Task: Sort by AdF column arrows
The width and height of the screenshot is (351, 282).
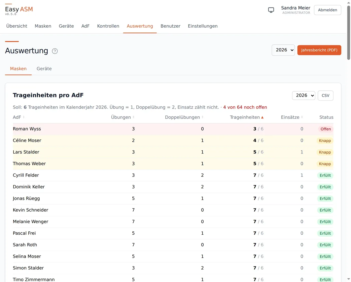Action: tap(24, 117)
